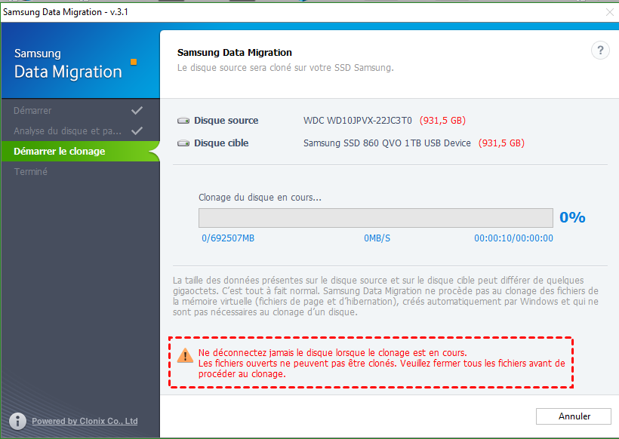This screenshot has height=439, width=619.
Task: Click the 0MB/S transfer speed value
Action: click(x=377, y=238)
